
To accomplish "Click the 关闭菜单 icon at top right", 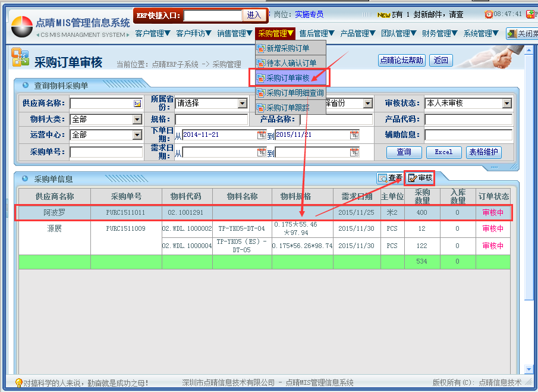I will click(512, 34).
